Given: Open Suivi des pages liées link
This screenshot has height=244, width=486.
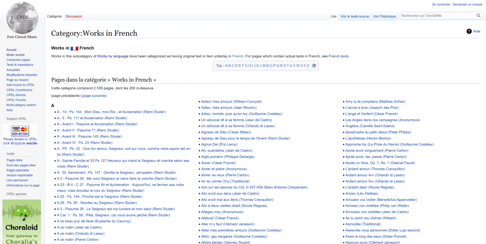Looking at the screenshot, I should 21,165.
